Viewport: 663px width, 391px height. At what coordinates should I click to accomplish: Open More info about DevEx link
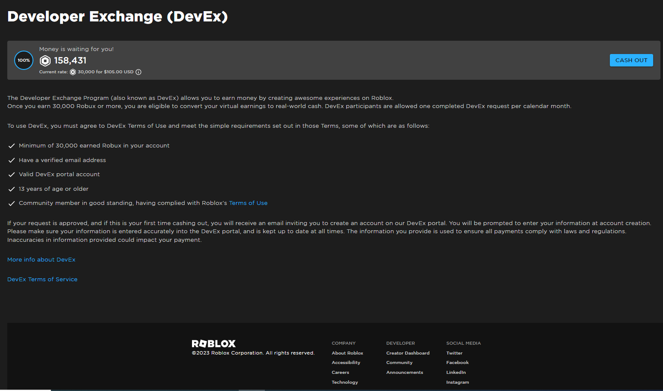pos(41,260)
